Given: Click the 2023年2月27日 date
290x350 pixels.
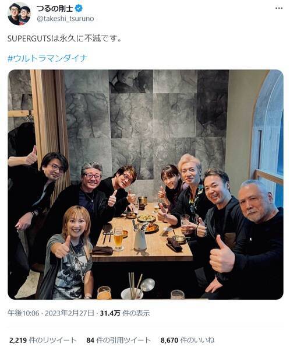Looking at the screenshot, I should [69, 313].
